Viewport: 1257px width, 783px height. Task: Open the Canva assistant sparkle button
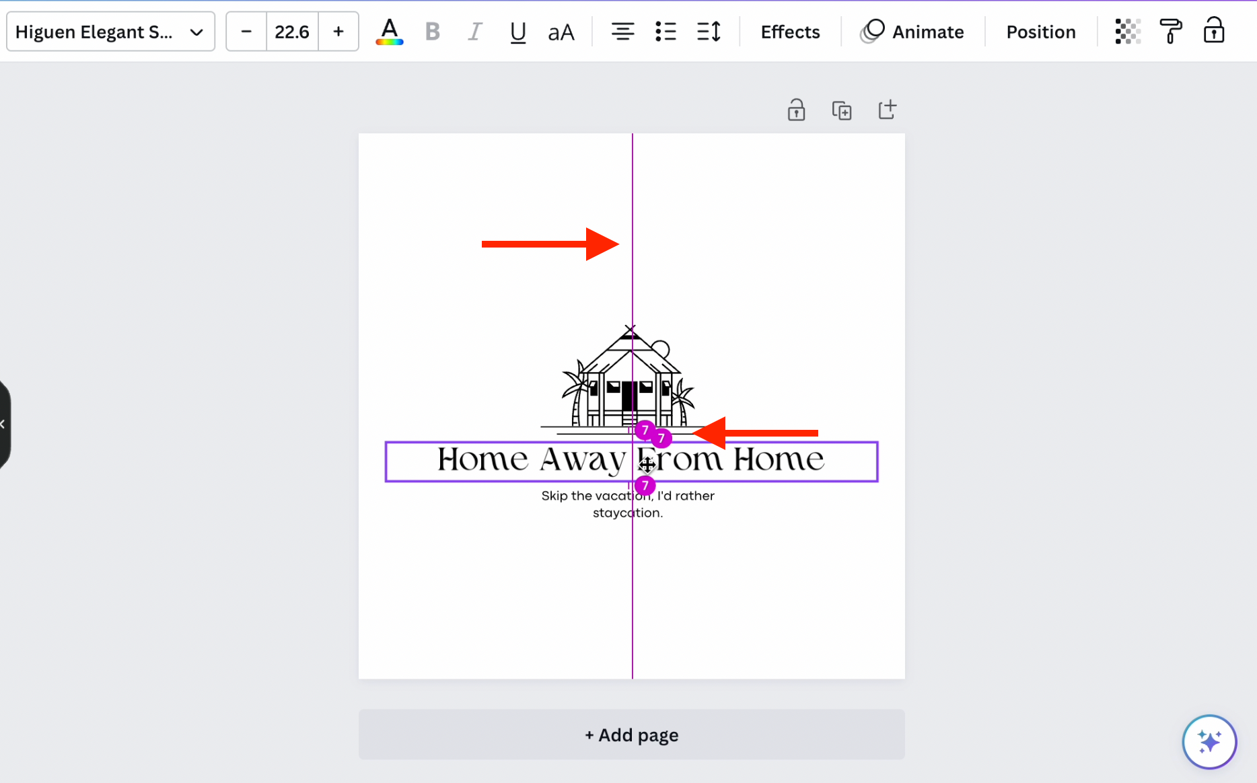1209,741
